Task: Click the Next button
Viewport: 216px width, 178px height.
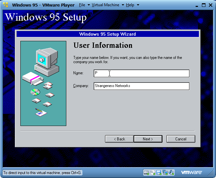Action: click(148, 139)
